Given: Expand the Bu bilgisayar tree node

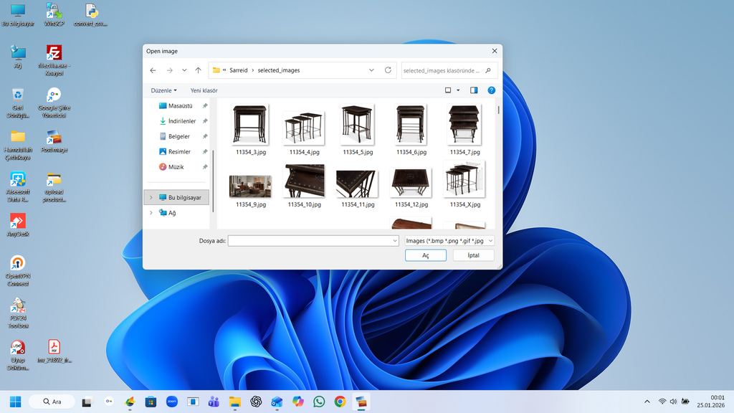Looking at the screenshot, I should point(151,198).
